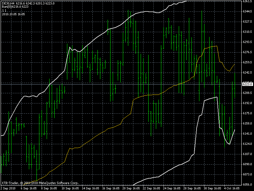Click the 6344.5 price axis label
The width and height of the screenshot is (254, 191).
tap(247, 11)
